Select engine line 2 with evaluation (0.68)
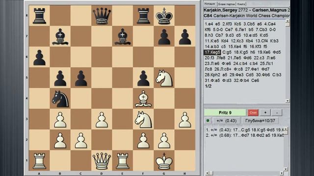 [245, 135]
